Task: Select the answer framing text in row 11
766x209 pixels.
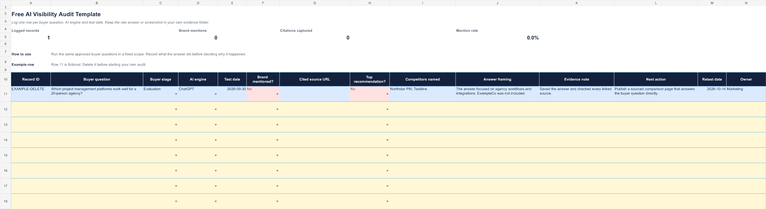Action: point(494,91)
